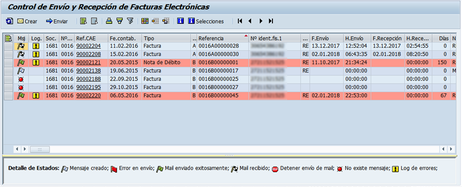462x187 pixels.
Task: Open Ref.CAE link 90002195
Action: point(88,87)
